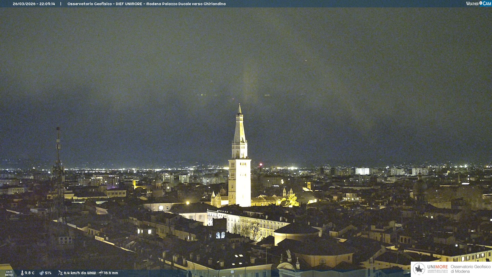The image size is (492, 277).
Task: Click the Osservatorio Geofisico di Modena text
Action: click(x=470, y=269)
